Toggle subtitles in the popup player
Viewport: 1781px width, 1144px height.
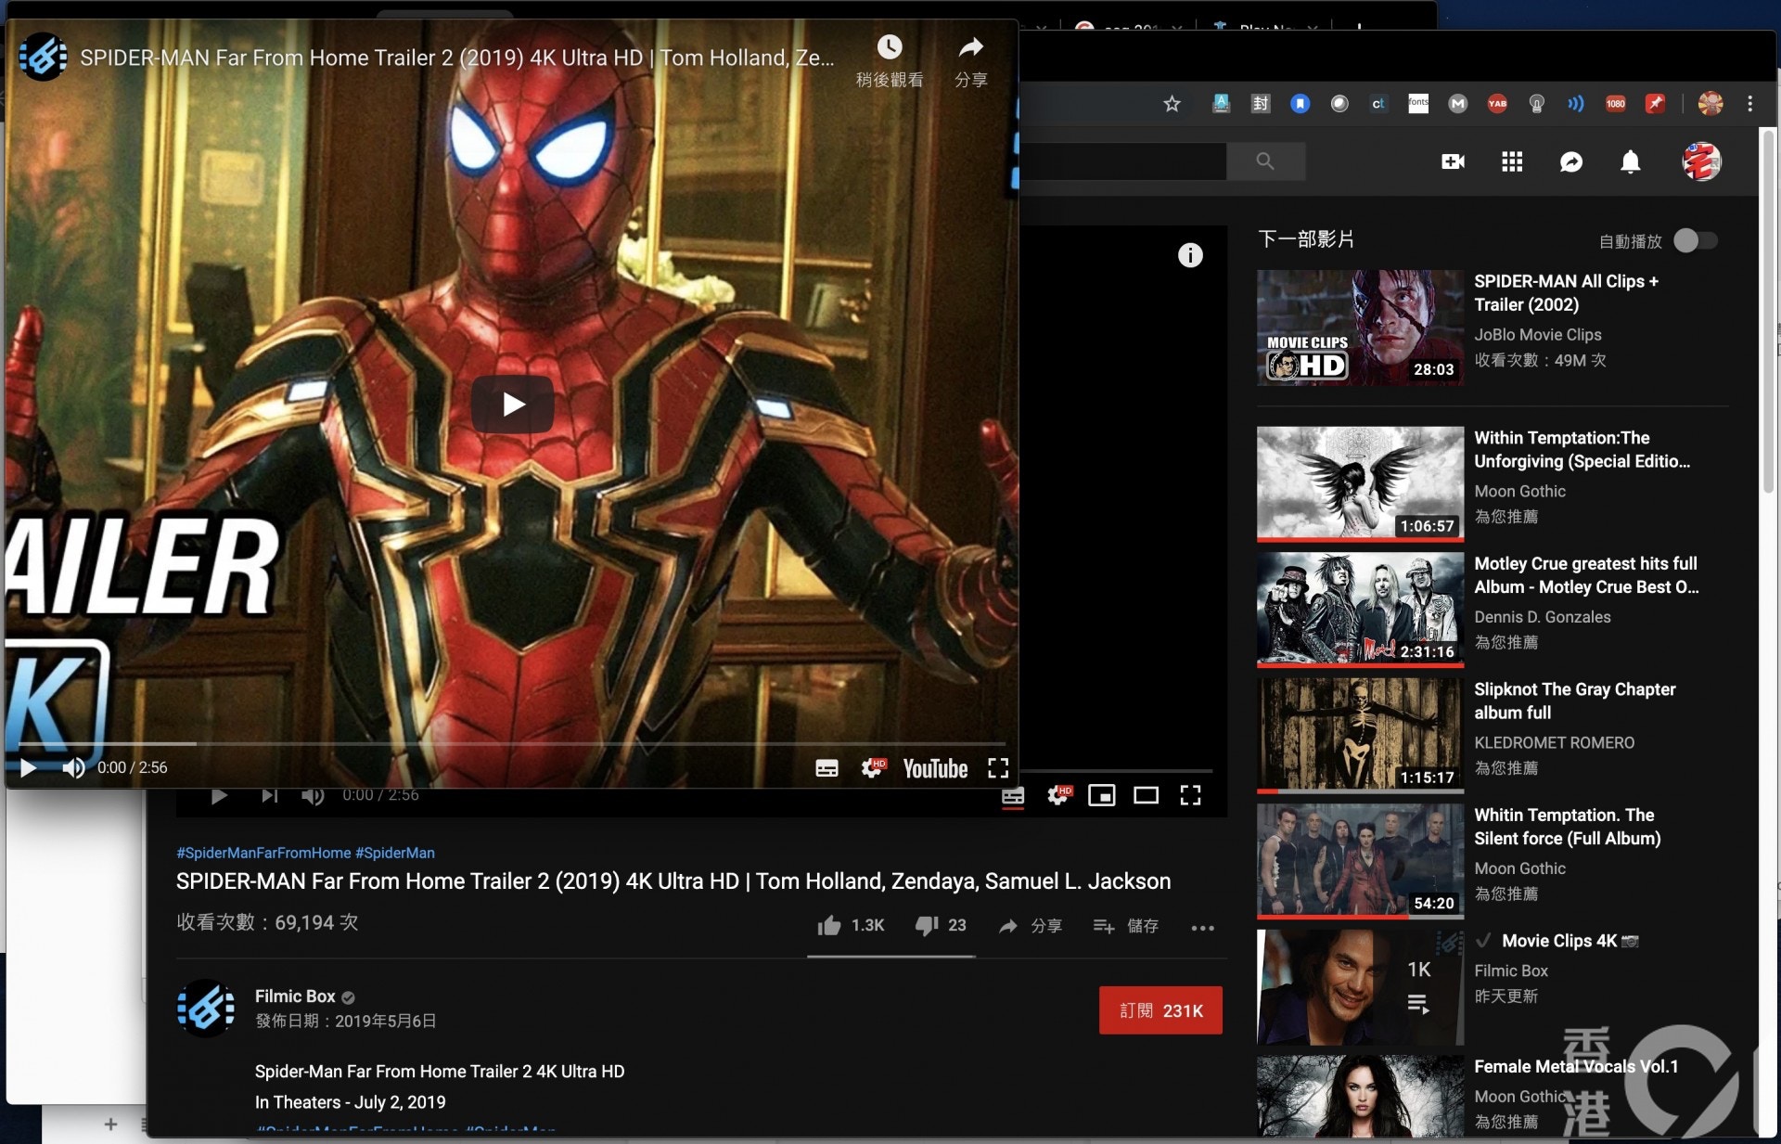click(826, 767)
